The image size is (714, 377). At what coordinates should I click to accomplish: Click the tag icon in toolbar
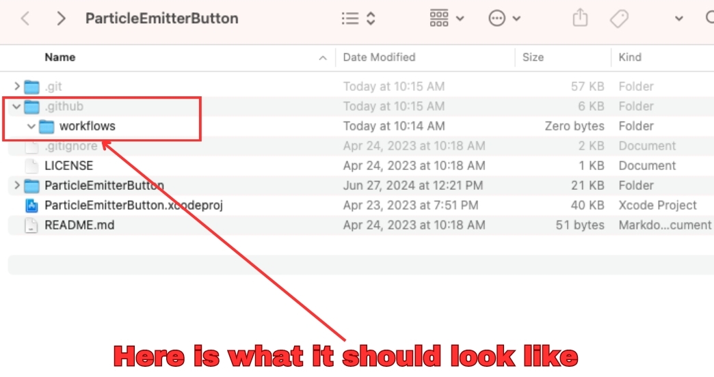(x=619, y=18)
